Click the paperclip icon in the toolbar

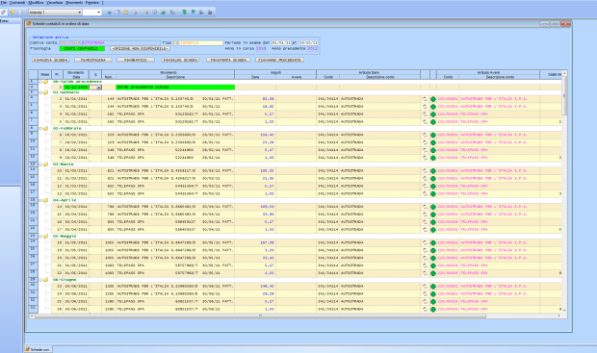point(4,13)
